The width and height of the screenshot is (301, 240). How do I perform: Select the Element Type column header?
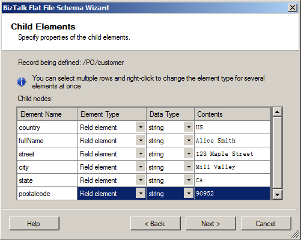pyautogui.click(x=112, y=114)
